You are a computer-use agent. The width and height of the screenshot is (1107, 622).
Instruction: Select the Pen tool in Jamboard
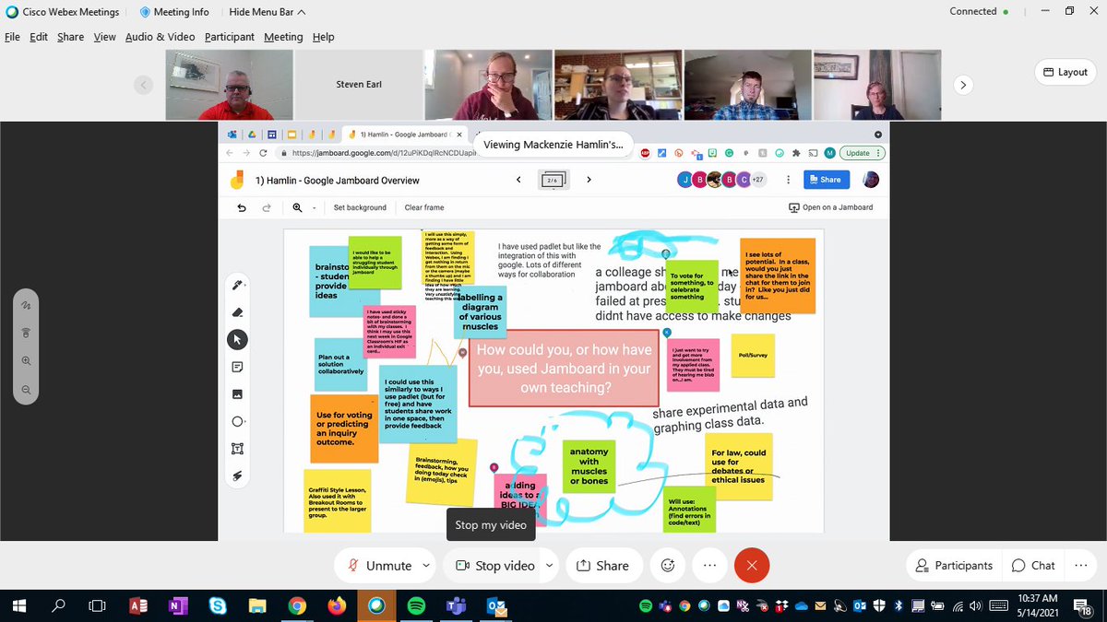coord(237,286)
